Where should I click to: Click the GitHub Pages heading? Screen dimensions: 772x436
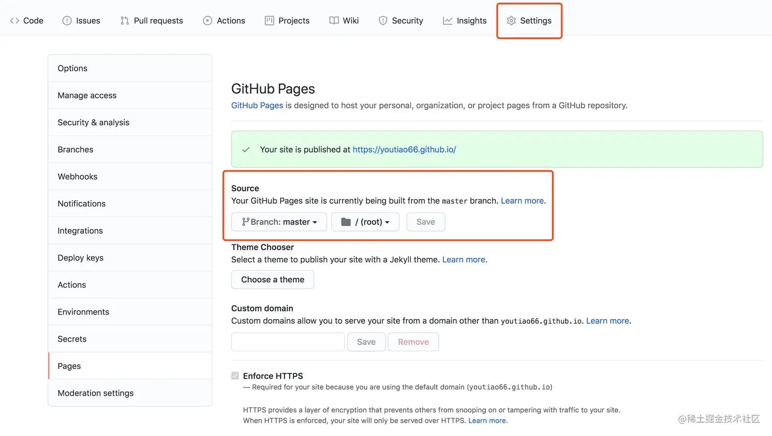tap(273, 89)
